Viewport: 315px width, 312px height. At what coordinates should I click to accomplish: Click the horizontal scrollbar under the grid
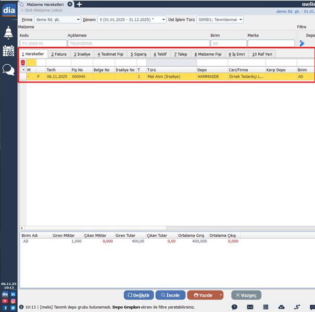(94, 228)
